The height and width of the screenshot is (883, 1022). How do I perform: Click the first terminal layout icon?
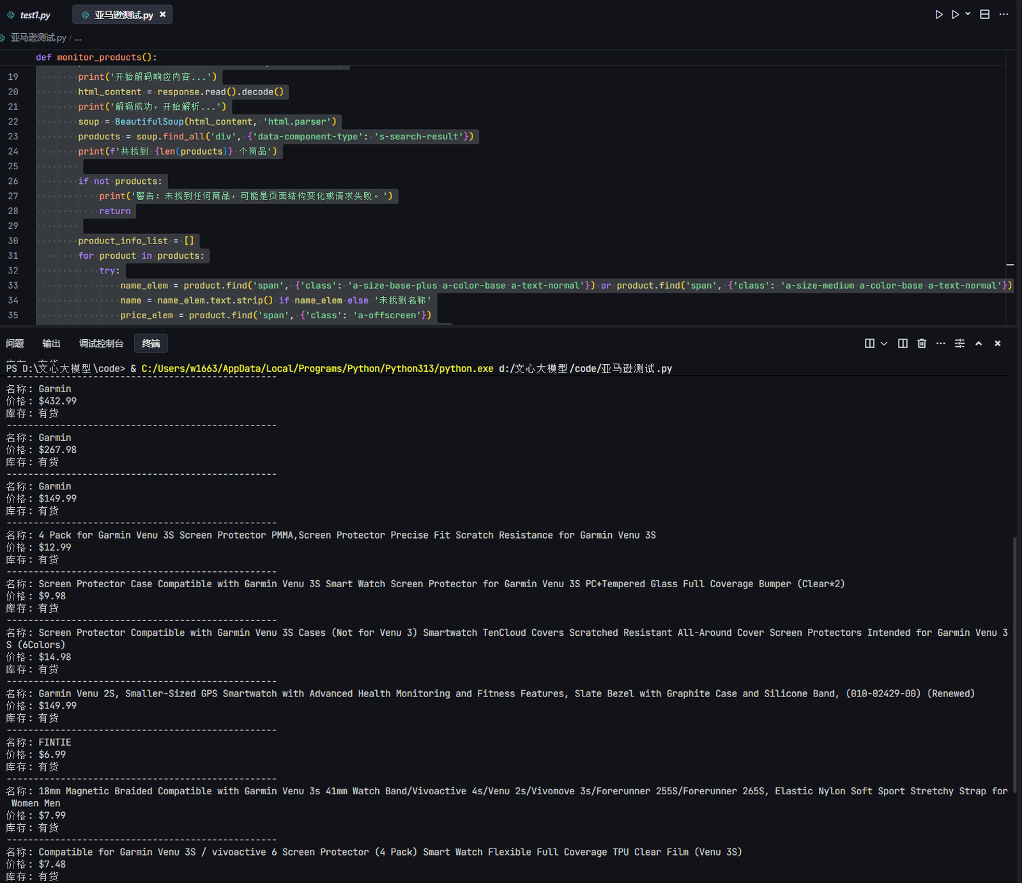click(869, 344)
